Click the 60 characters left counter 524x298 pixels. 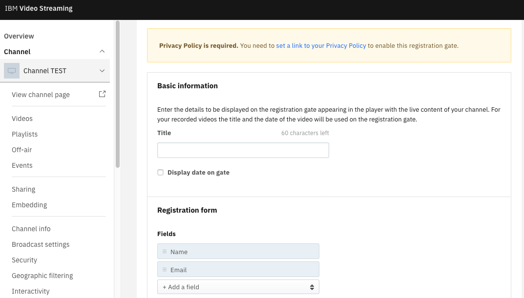pos(305,133)
